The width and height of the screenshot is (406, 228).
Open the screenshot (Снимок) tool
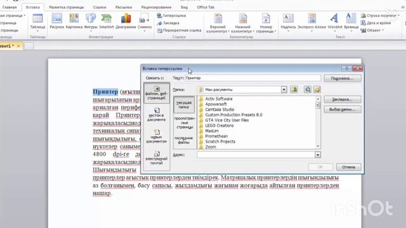pos(145,22)
